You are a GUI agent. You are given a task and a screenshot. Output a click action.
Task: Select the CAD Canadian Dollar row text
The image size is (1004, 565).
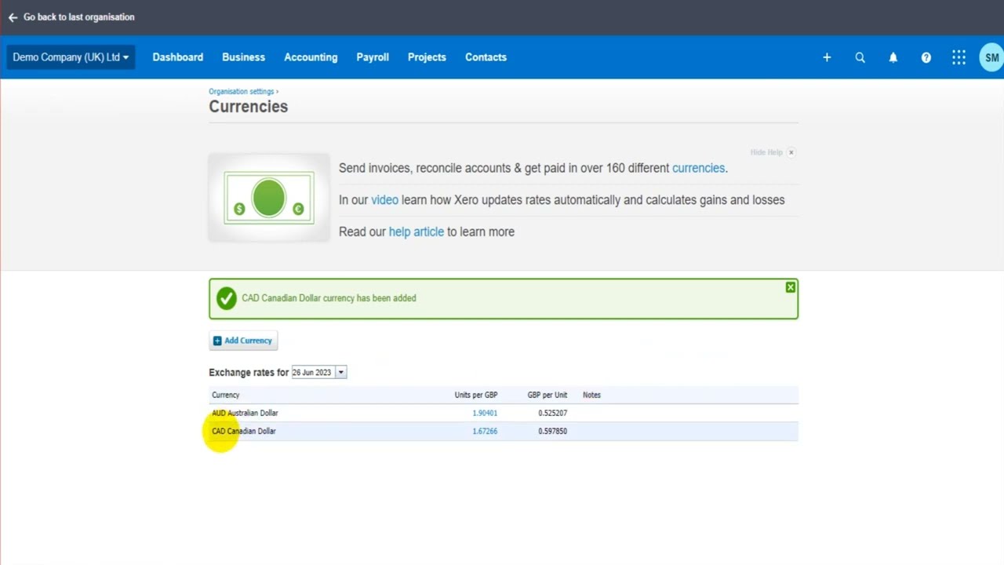tap(244, 431)
